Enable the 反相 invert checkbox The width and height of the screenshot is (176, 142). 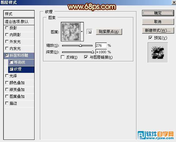(x=63, y=57)
